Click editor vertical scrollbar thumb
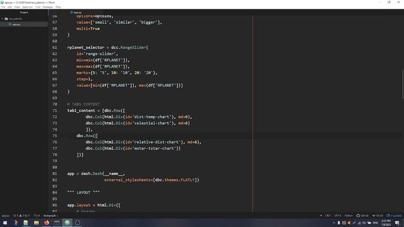404x227 pixels. pos(403,84)
